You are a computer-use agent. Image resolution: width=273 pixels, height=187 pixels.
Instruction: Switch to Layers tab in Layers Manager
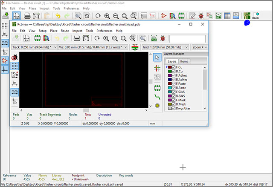click(172, 61)
